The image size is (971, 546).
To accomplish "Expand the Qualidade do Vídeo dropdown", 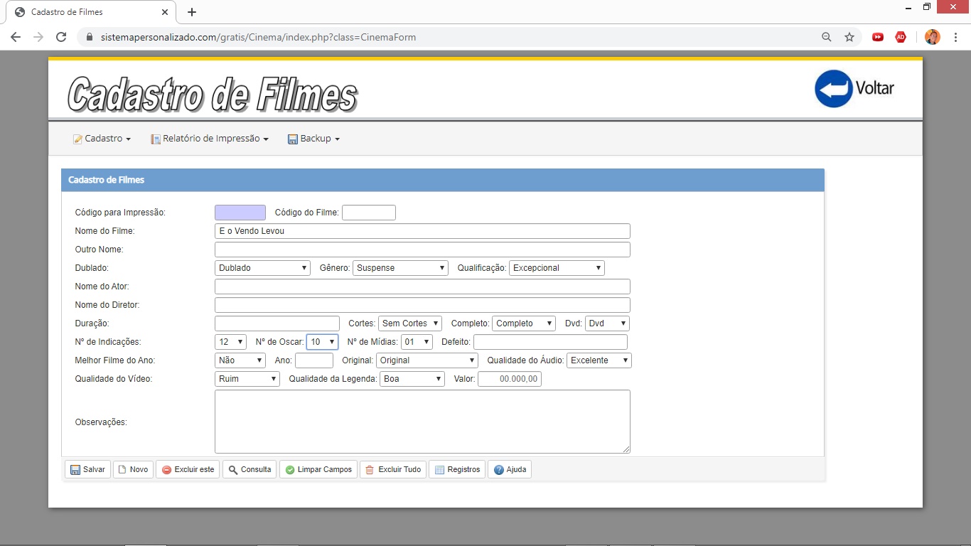I will tap(247, 379).
